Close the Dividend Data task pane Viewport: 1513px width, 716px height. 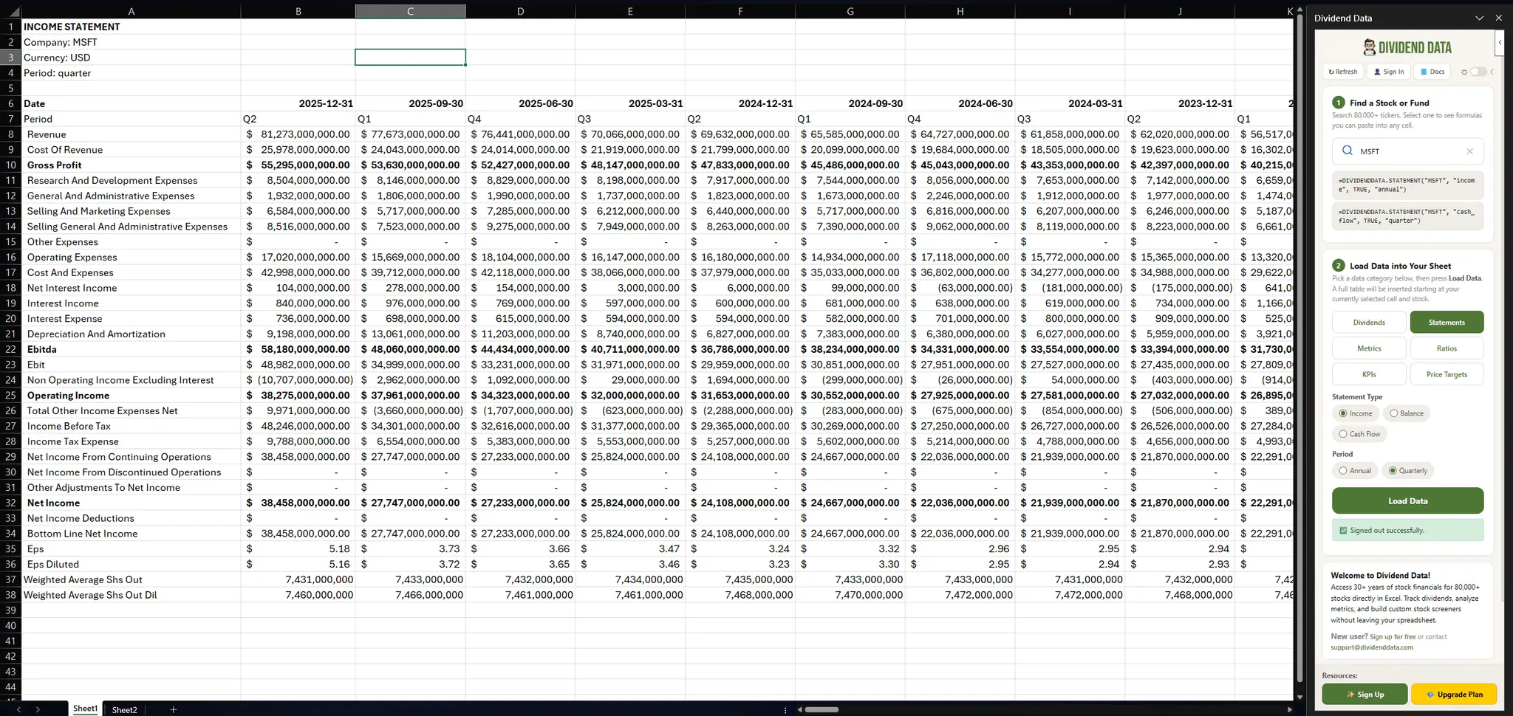1498,18
